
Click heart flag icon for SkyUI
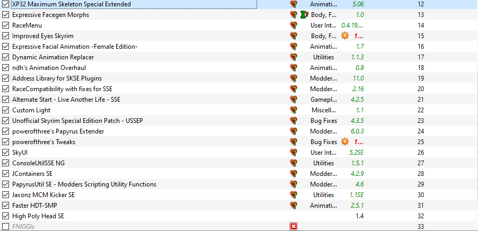[x=294, y=153]
